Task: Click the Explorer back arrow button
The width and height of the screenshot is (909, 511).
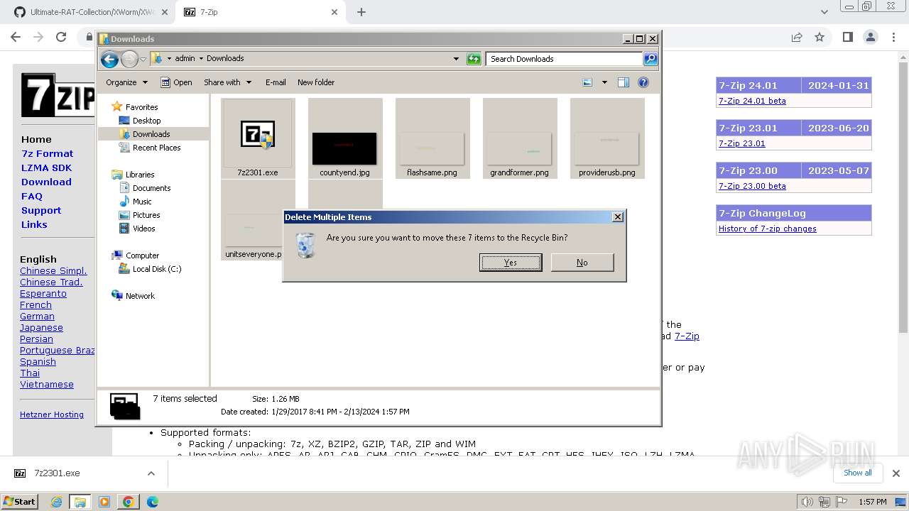Action: pos(109,59)
